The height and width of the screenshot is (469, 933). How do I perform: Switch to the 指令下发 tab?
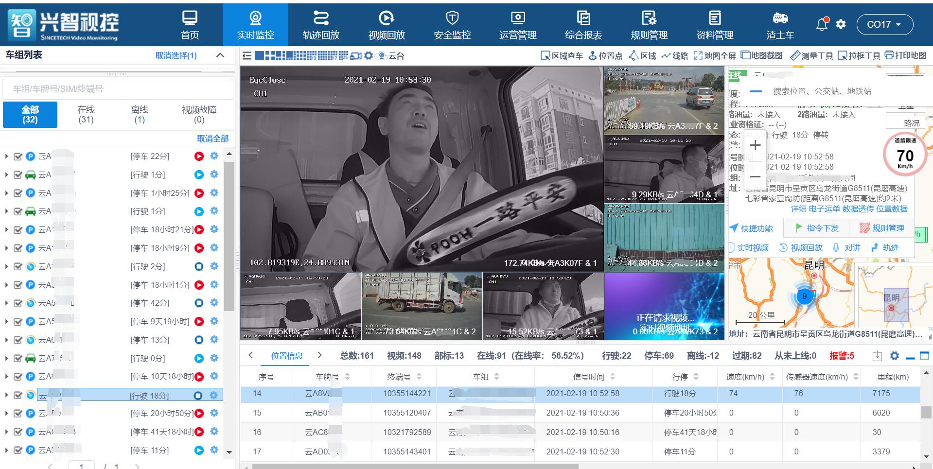(x=817, y=228)
